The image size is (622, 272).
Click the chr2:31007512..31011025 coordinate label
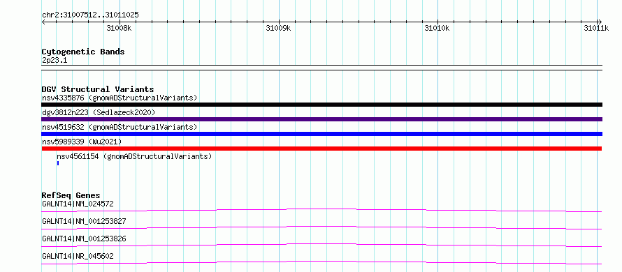(90, 15)
